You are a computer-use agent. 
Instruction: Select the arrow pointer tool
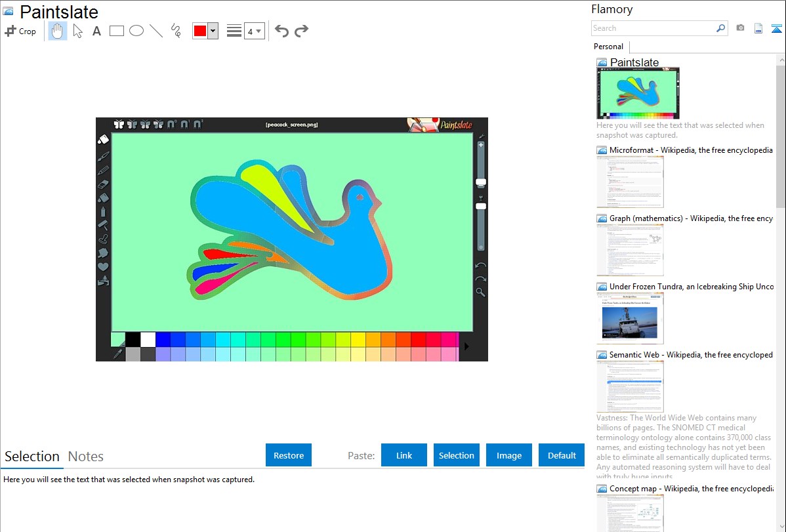77,31
